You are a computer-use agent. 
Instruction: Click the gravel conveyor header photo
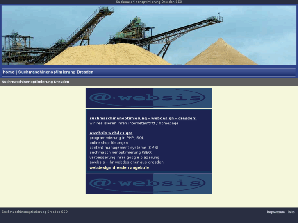(x=149, y=35)
